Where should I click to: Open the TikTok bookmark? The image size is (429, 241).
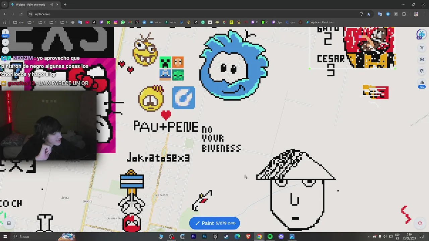[x=94, y=22]
